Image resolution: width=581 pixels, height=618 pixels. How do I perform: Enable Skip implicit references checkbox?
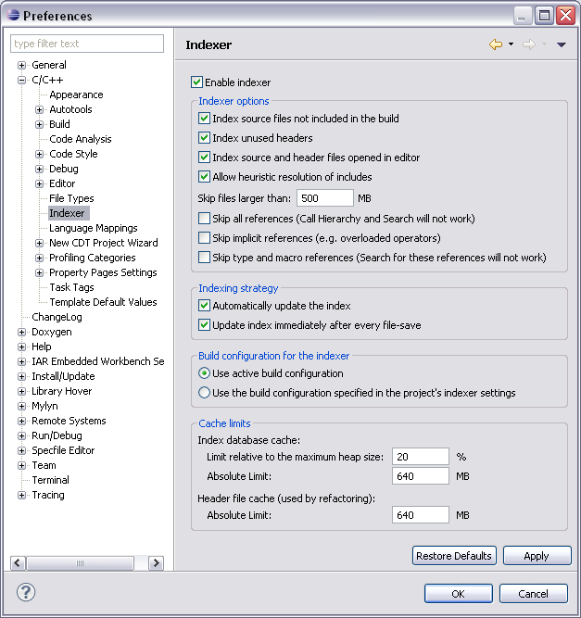[x=204, y=238]
